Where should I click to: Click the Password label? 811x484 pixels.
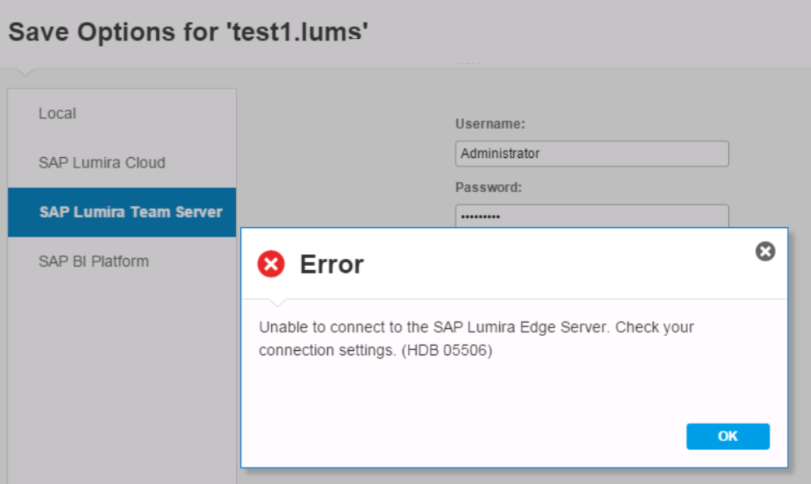[x=488, y=187]
